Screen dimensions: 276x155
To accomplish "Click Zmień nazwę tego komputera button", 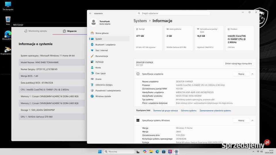I will [x=238, y=63].
